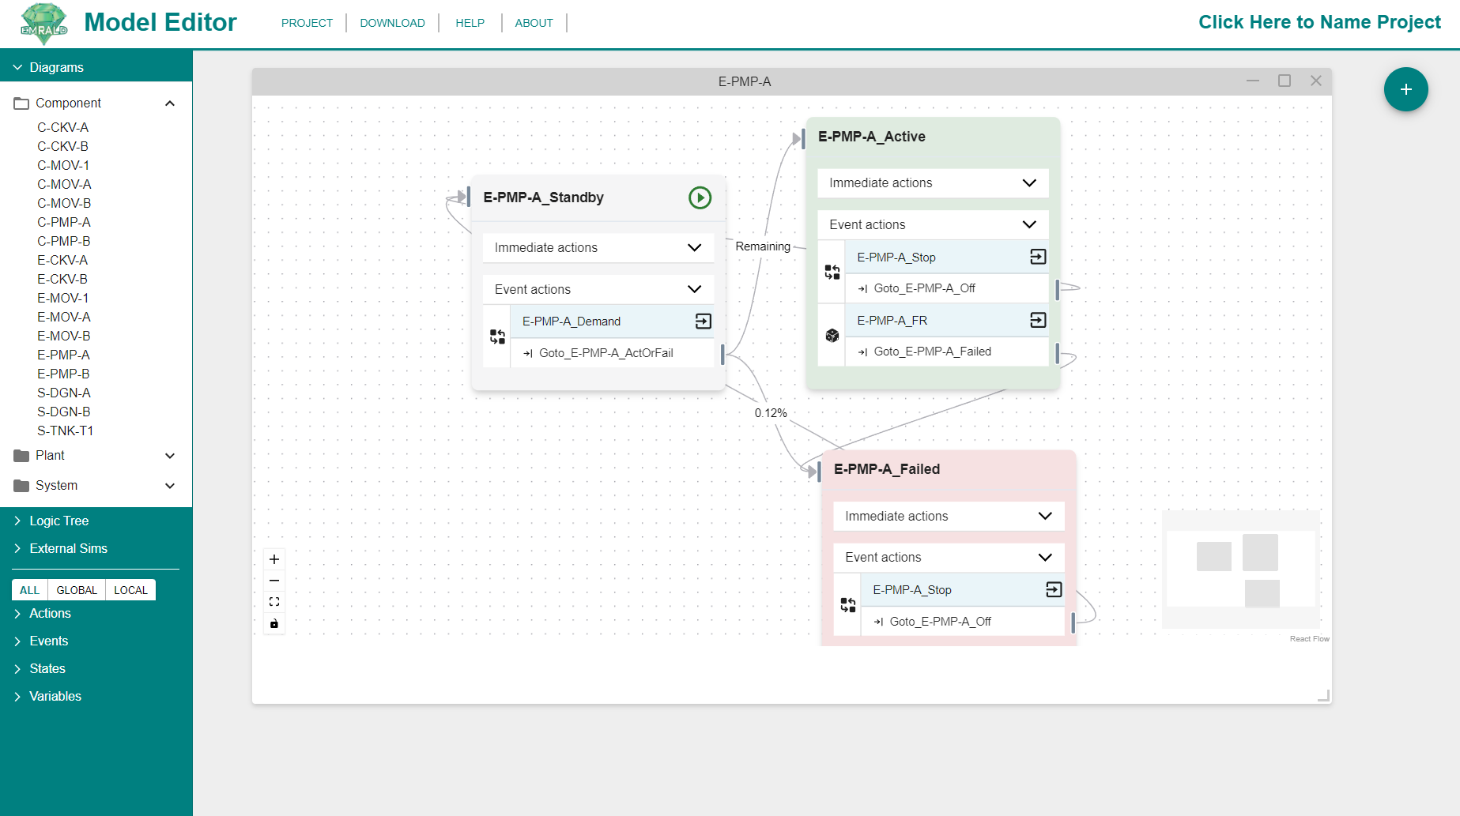1460x816 pixels.
Task: Click the window resize handle corner
Action: click(x=1324, y=695)
